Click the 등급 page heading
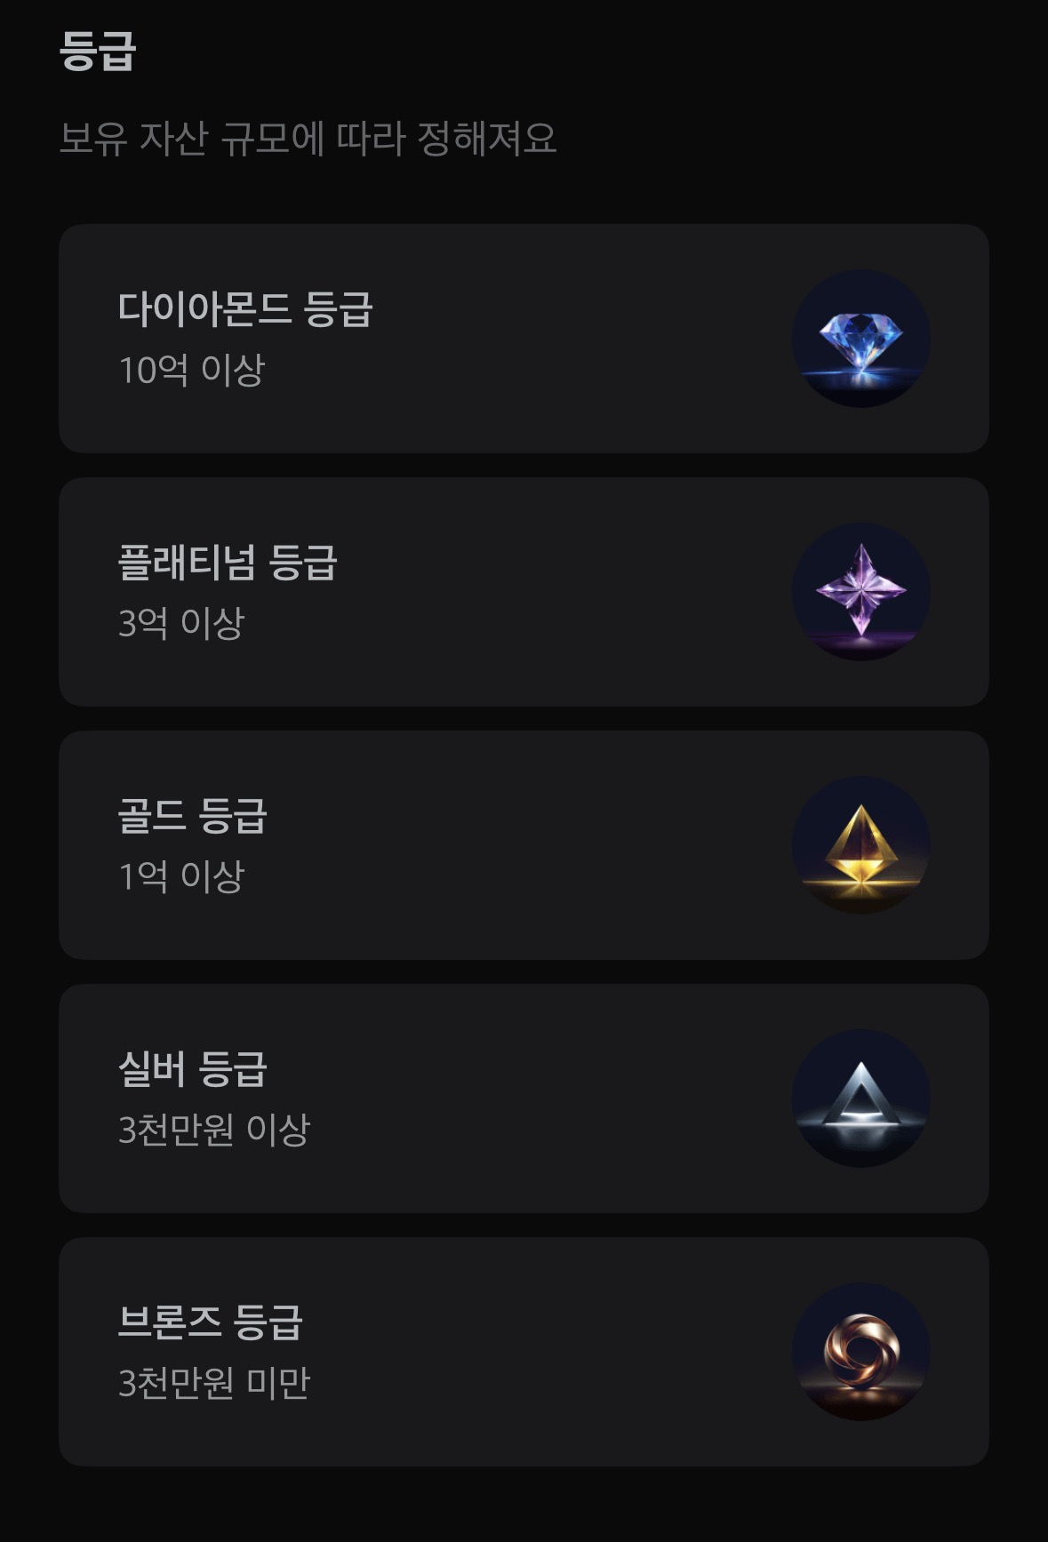Viewport: 1048px width, 1542px height. click(97, 51)
